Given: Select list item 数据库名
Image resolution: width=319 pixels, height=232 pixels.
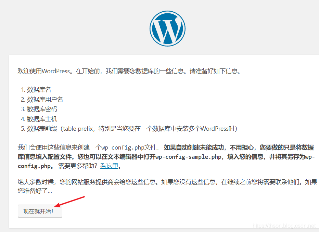Looking at the screenshot, I should 39,89.
